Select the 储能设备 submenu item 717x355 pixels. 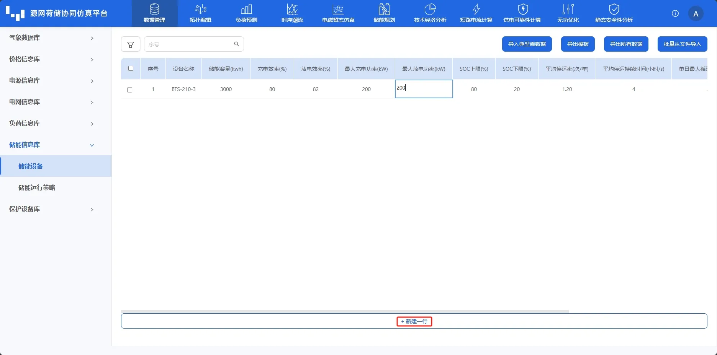tap(56, 166)
